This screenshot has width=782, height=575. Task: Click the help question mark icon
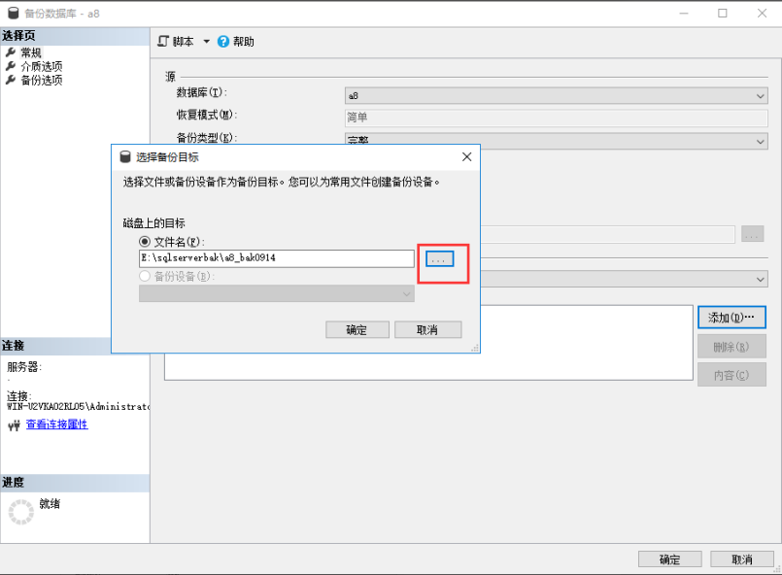coord(223,42)
